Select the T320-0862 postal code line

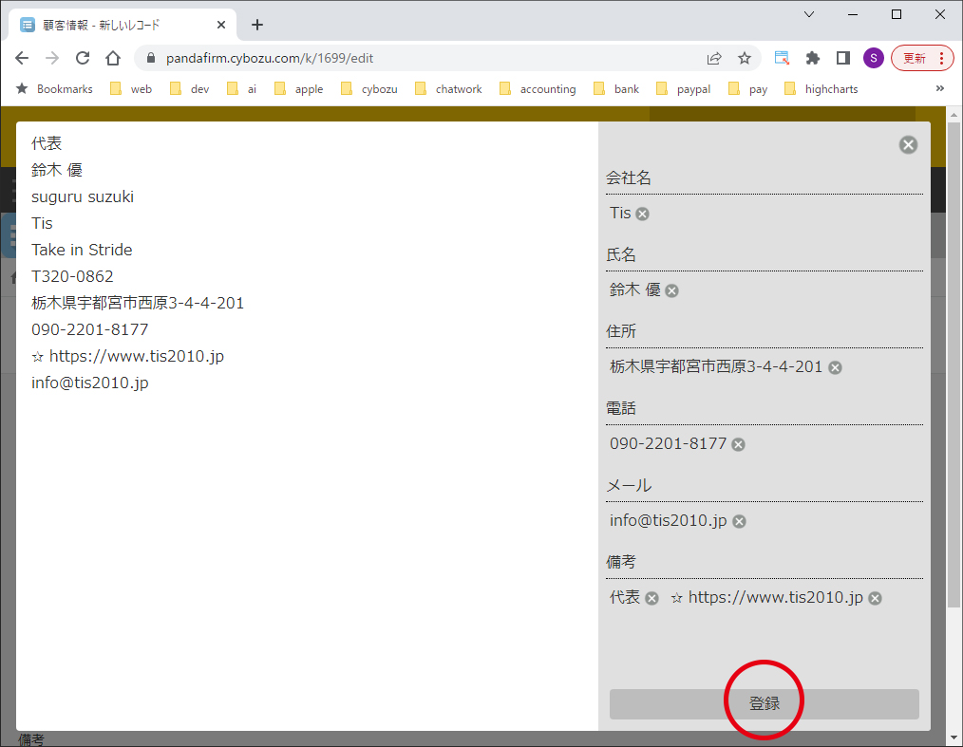(x=72, y=277)
